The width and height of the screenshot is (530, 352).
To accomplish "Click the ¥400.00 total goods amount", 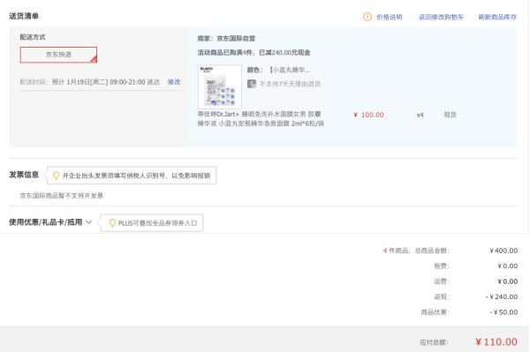I will (x=503, y=251).
